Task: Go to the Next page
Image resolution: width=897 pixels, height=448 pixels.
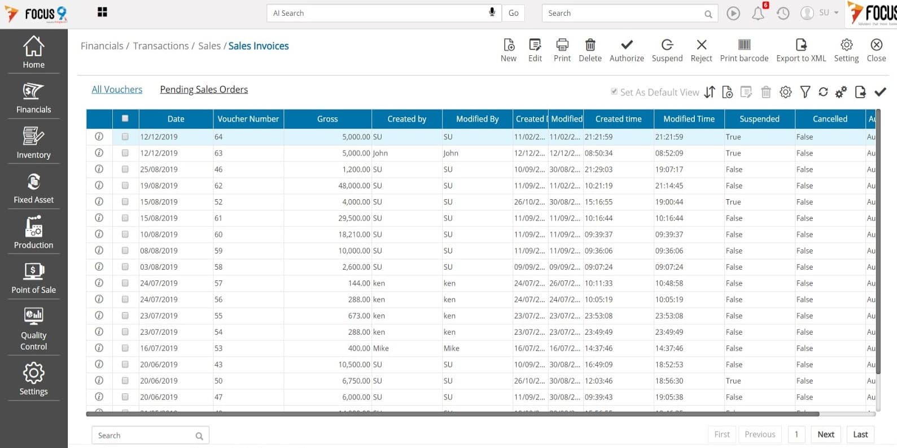Action: (x=826, y=434)
